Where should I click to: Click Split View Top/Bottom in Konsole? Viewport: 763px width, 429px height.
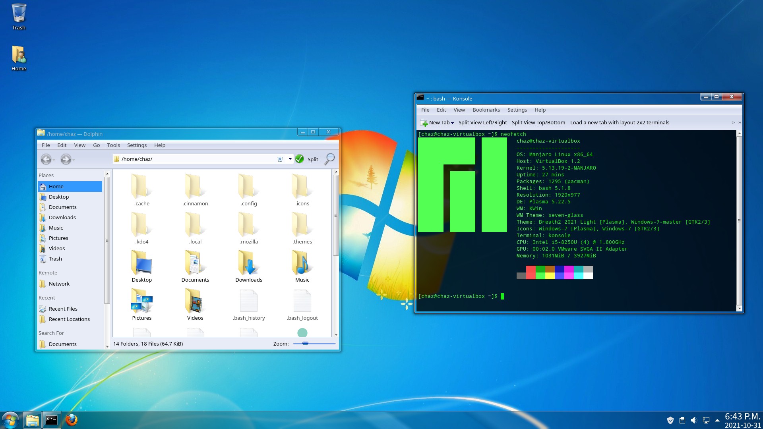click(x=538, y=123)
